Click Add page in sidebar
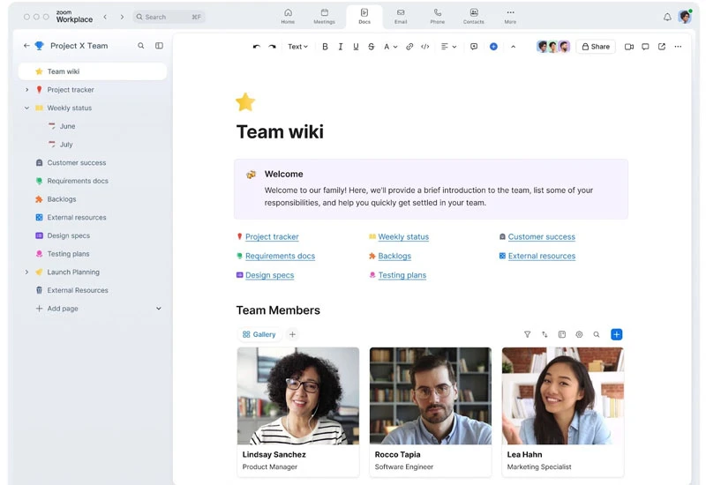Image resolution: width=706 pixels, height=485 pixels. point(56,309)
